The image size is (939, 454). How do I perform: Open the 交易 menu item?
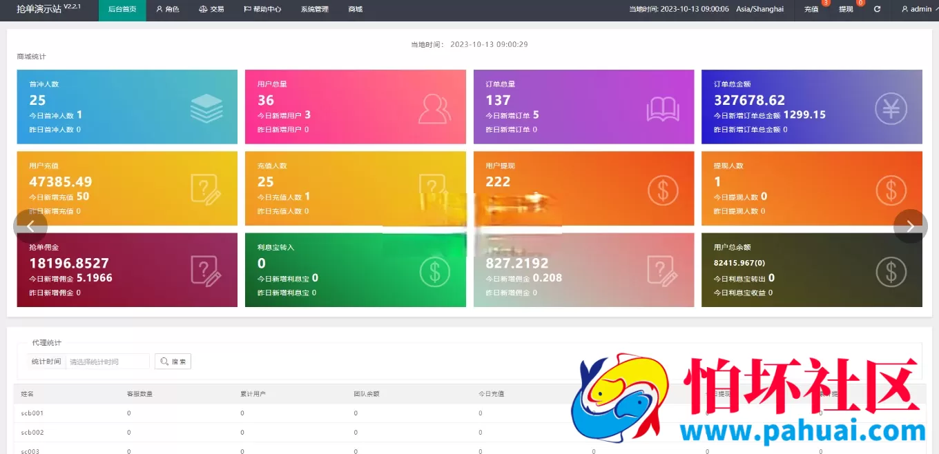[211, 10]
